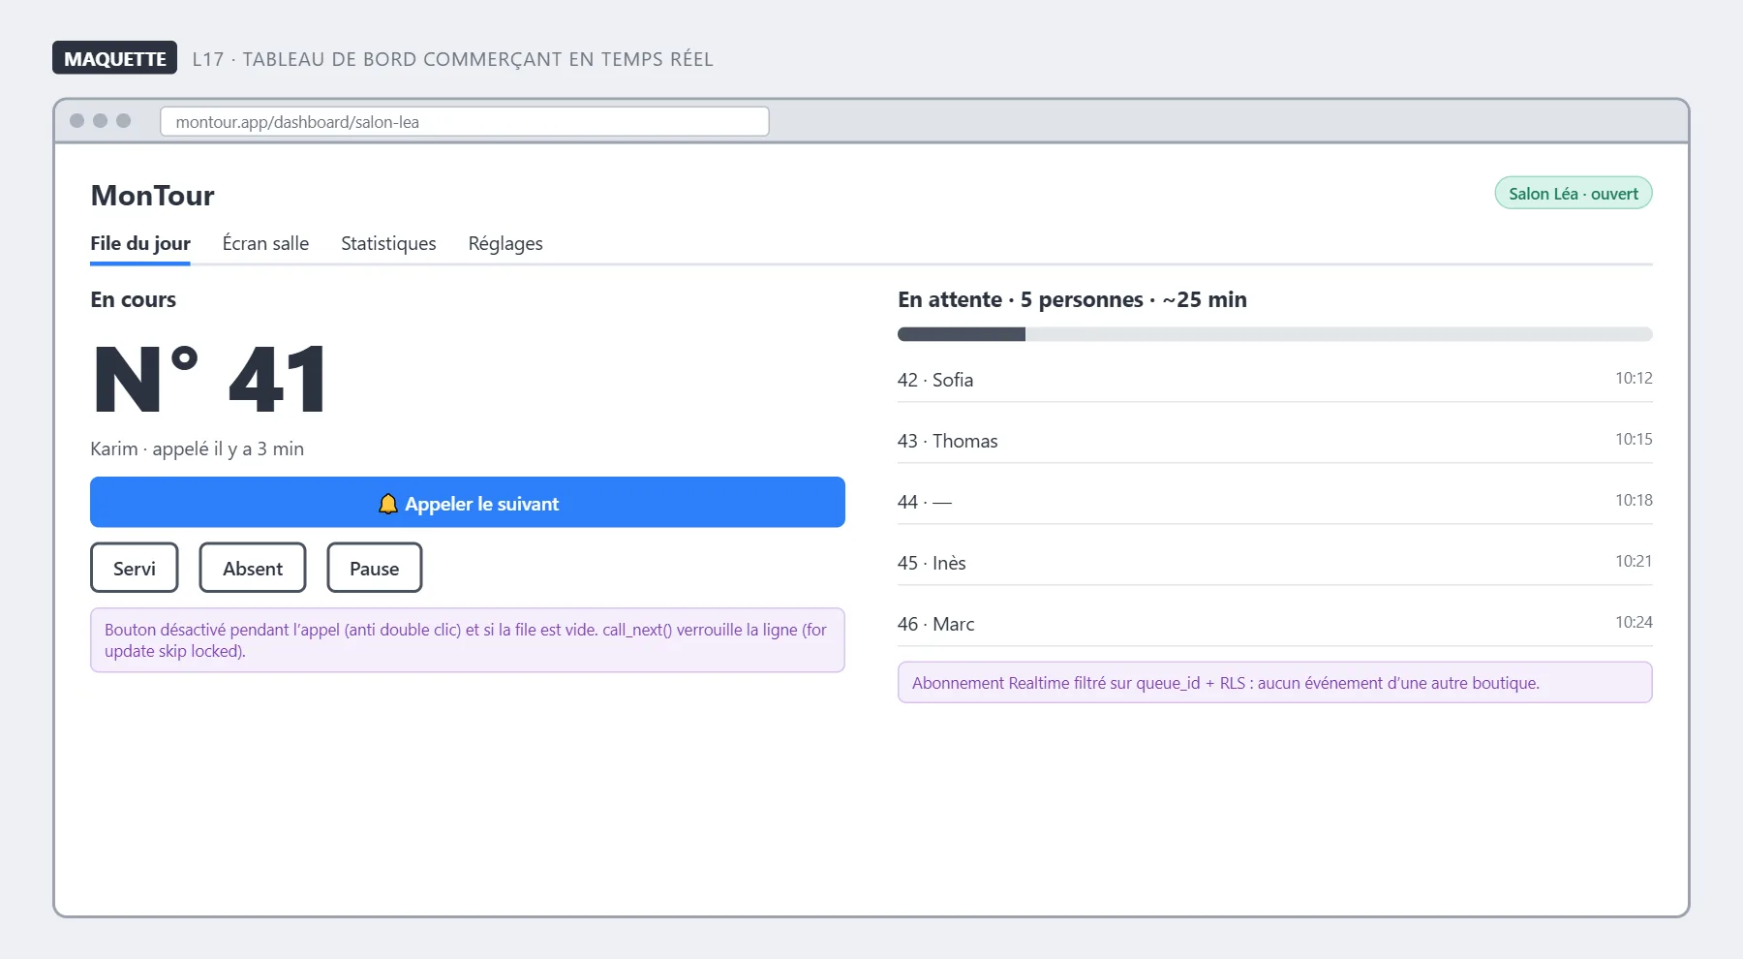Click the MonTour logo title
Viewport: 1743px width, 959px height.
pyautogui.click(x=152, y=196)
